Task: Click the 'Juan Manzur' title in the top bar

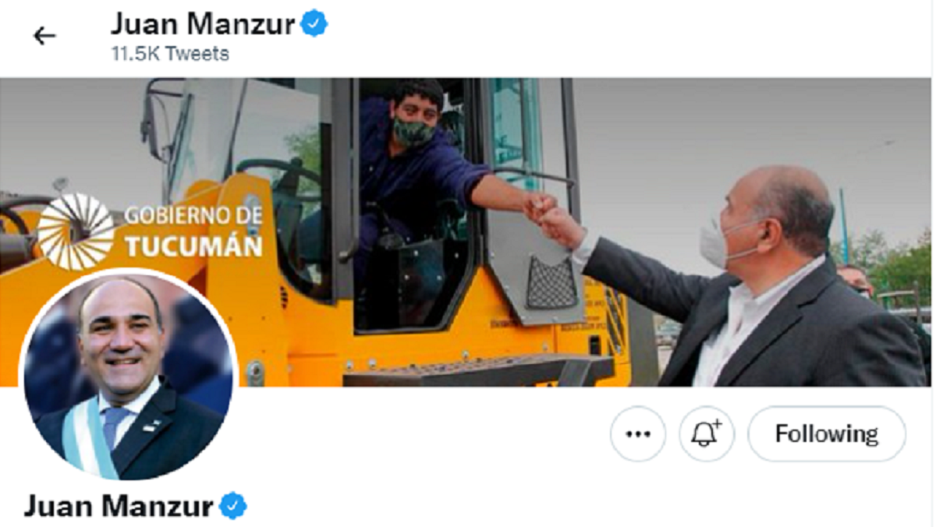Action: click(203, 24)
